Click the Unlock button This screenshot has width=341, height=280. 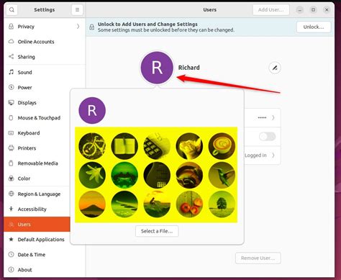point(314,27)
